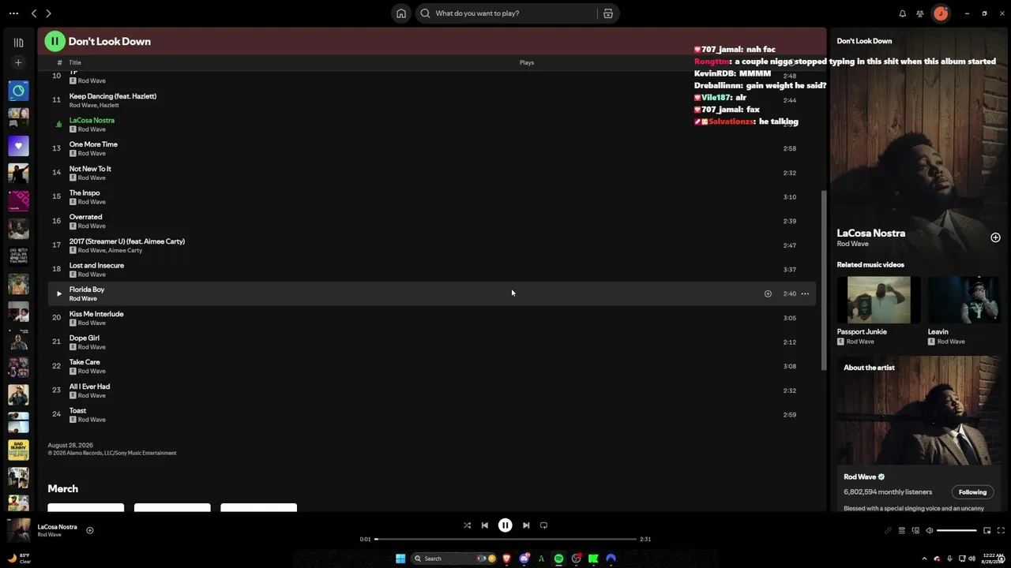Image resolution: width=1011 pixels, height=568 pixels.
Task: Add LaCosa Nostra to playlist in side panel
Action: (995, 237)
